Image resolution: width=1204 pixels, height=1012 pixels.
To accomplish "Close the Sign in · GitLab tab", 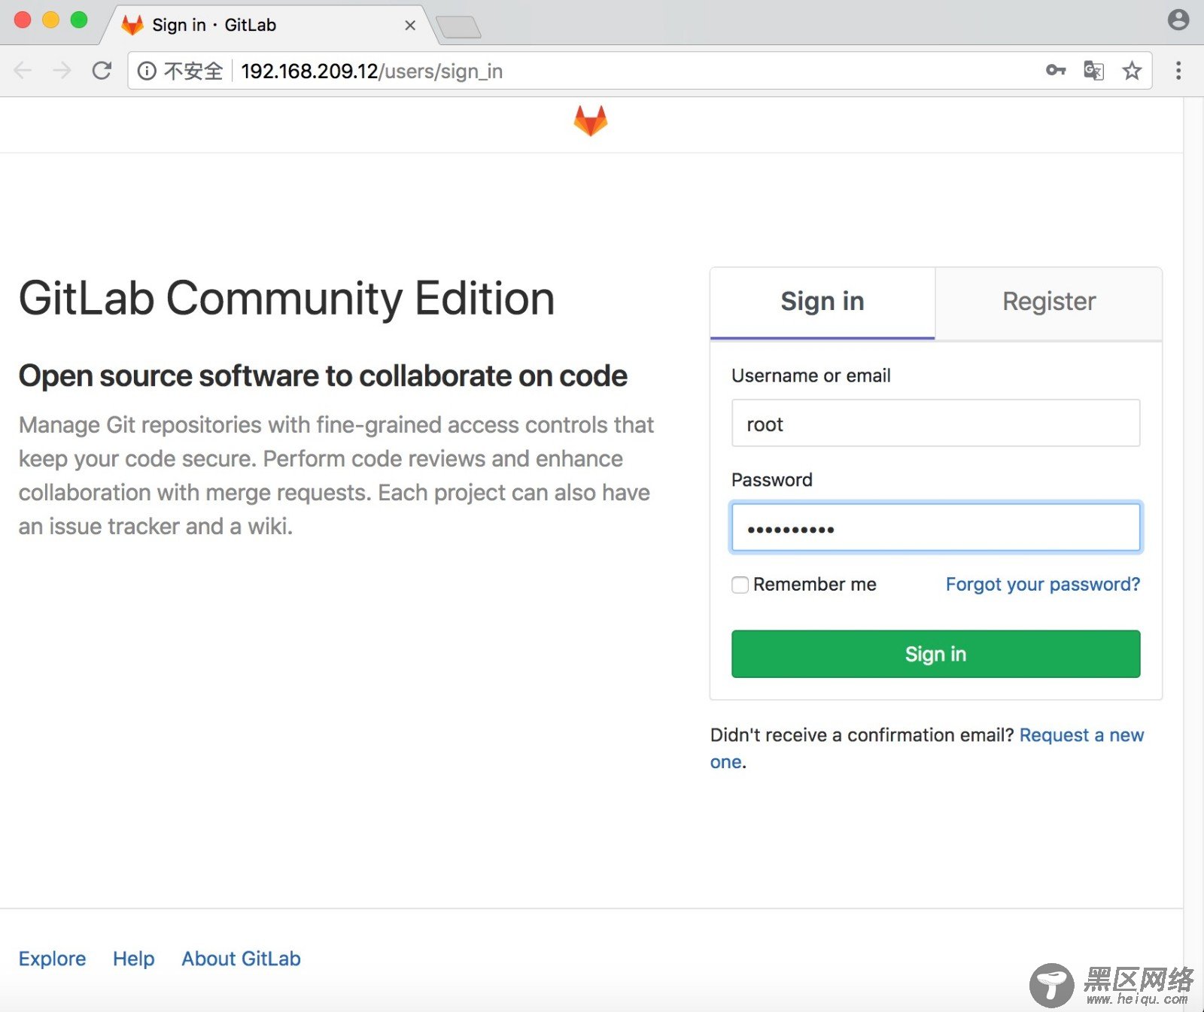I will click(410, 25).
